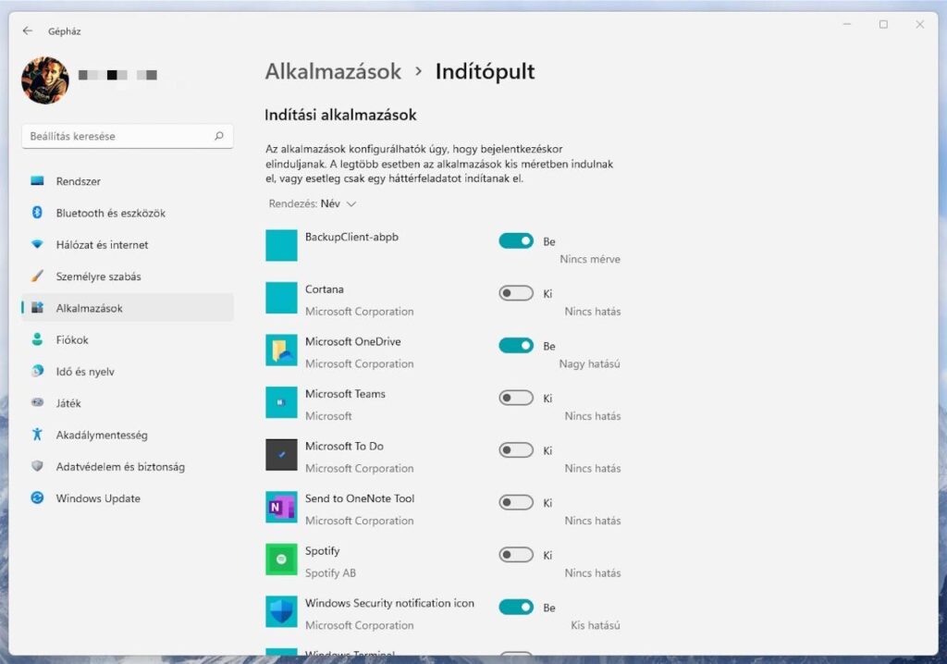Disable Microsoft OneDrive startup toggle
Viewport: 947px width, 664px height.
(516, 346)
